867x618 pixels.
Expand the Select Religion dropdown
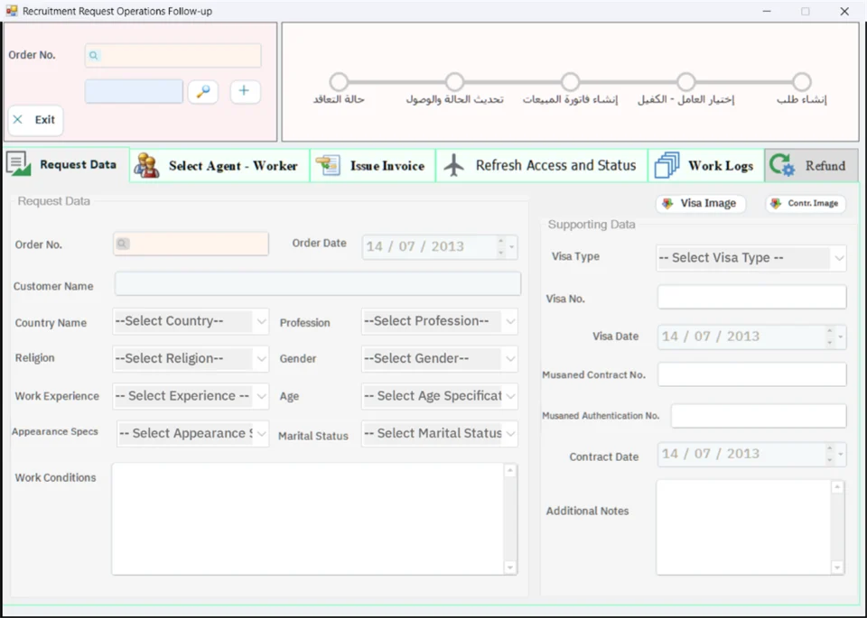tap(261, 359)
